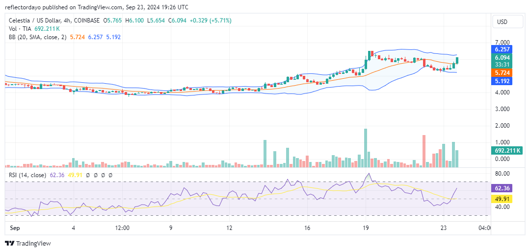This screenshot has height=252, width=530.
Task: Click the 33:31 candle countdown label
Action: (503, 65)
